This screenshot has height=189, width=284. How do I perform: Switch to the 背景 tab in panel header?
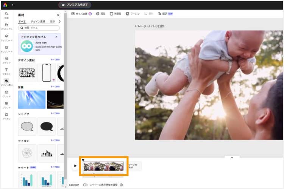[52, 22]
